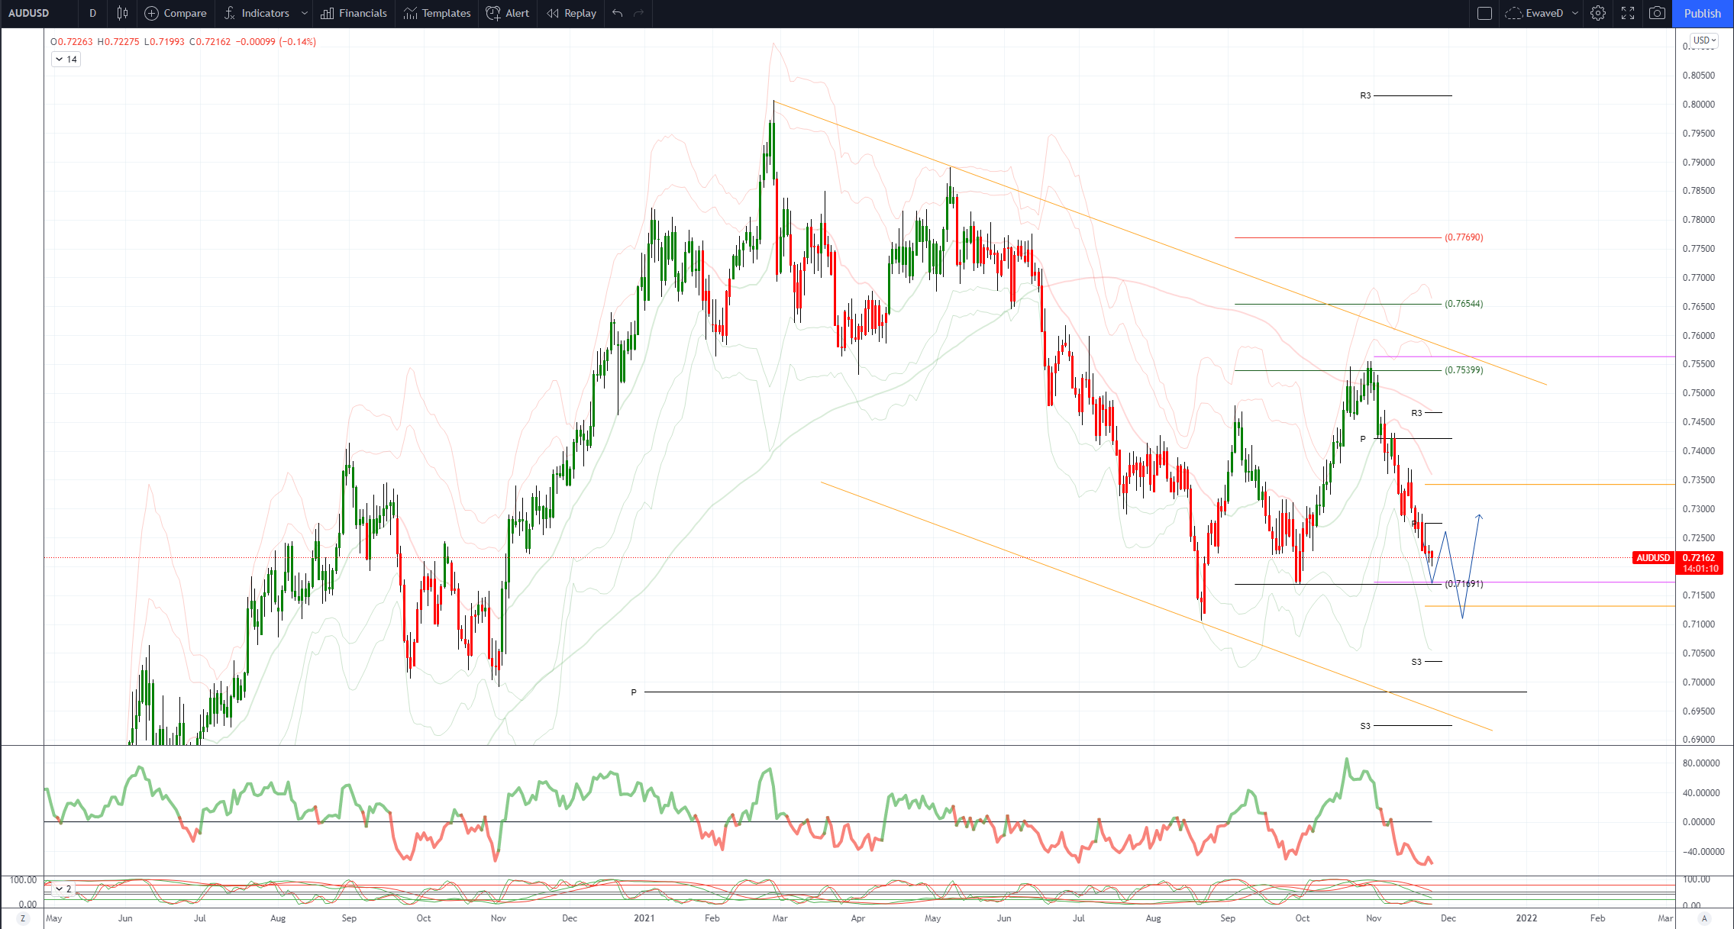Take a chart snapshot with camera icon
This screenshot has width=1734, height=929.
tap(1657, 13)
